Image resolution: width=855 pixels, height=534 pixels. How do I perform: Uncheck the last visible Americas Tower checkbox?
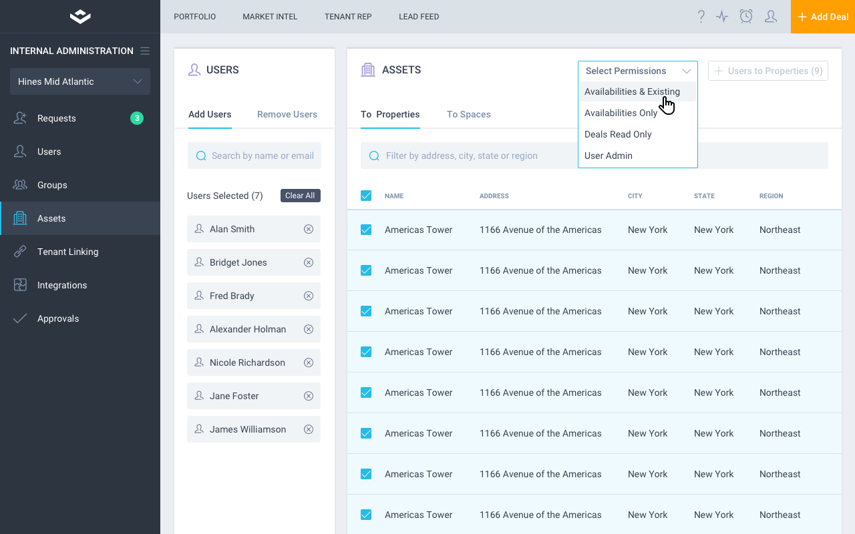(366, 515)
